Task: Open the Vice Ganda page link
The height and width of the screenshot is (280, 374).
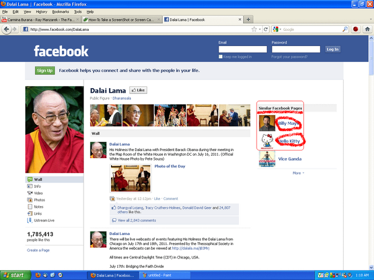Action: (290, 159)
